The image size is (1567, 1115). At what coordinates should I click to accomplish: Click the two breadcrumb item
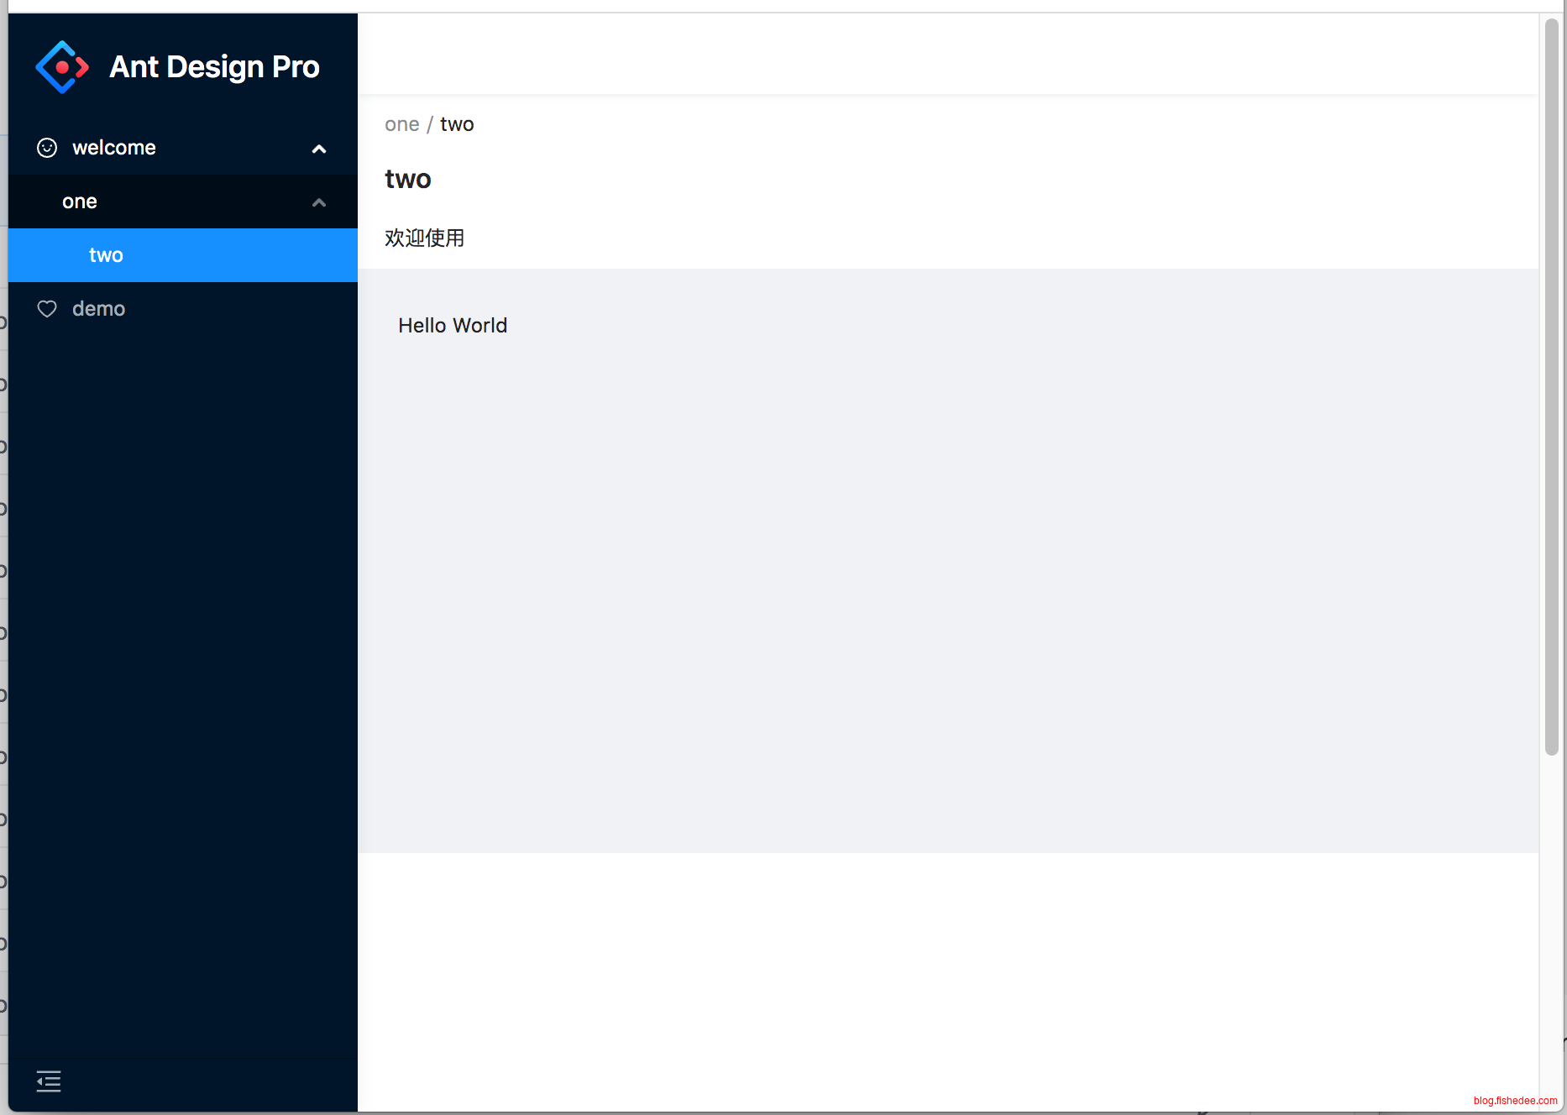coord(457,124)
